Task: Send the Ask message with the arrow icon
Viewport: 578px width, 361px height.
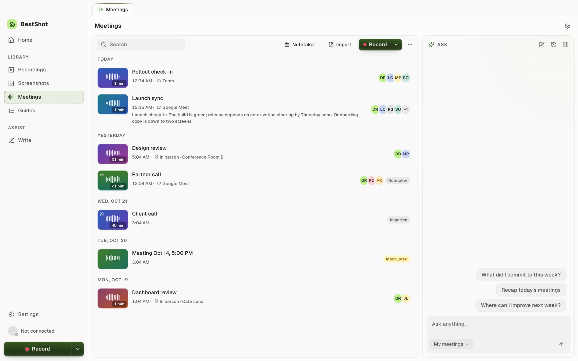Action: pos(561,344)
